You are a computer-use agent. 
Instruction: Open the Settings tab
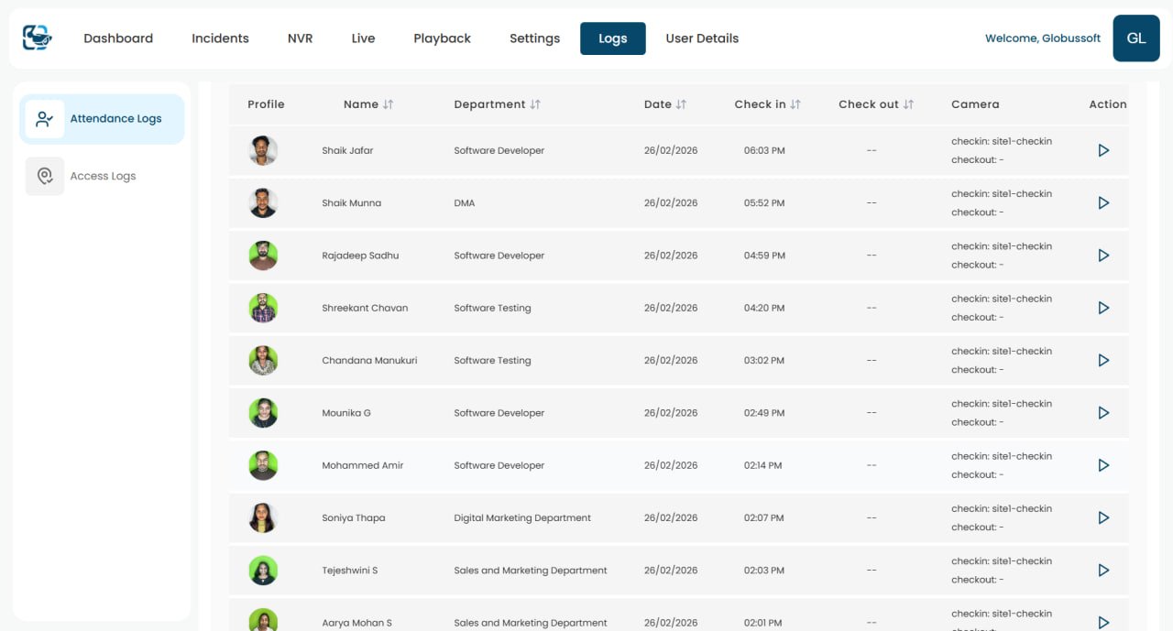click(x=534, y=38)
